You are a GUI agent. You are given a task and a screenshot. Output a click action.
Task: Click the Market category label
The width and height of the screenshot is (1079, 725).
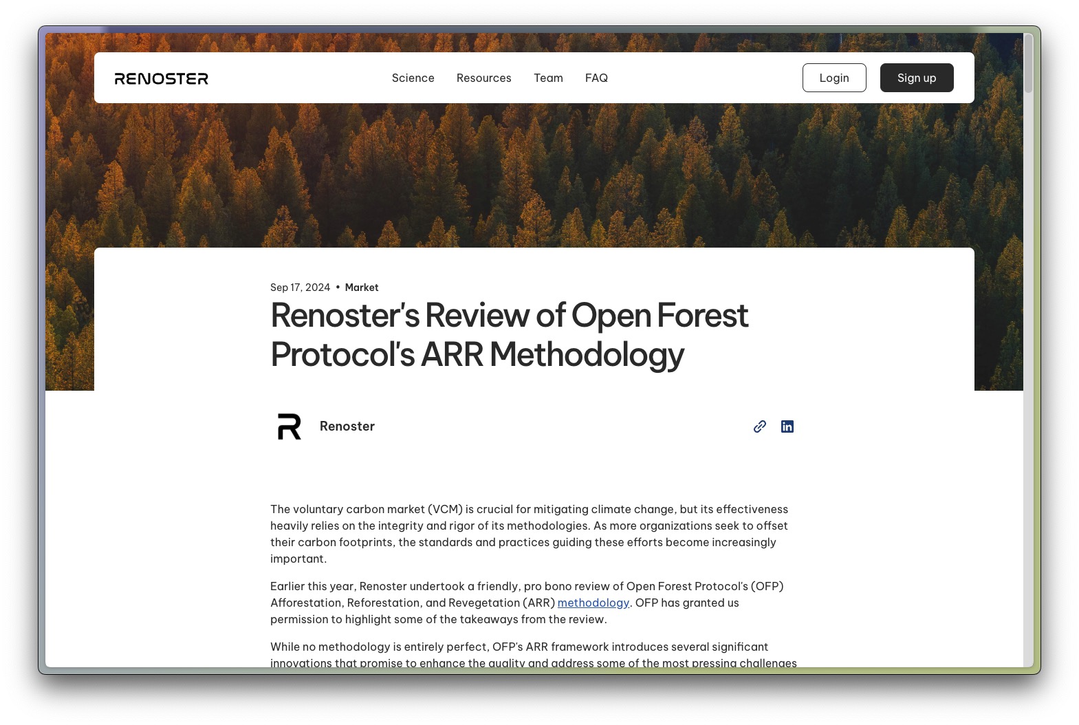(x=362, y=288)
